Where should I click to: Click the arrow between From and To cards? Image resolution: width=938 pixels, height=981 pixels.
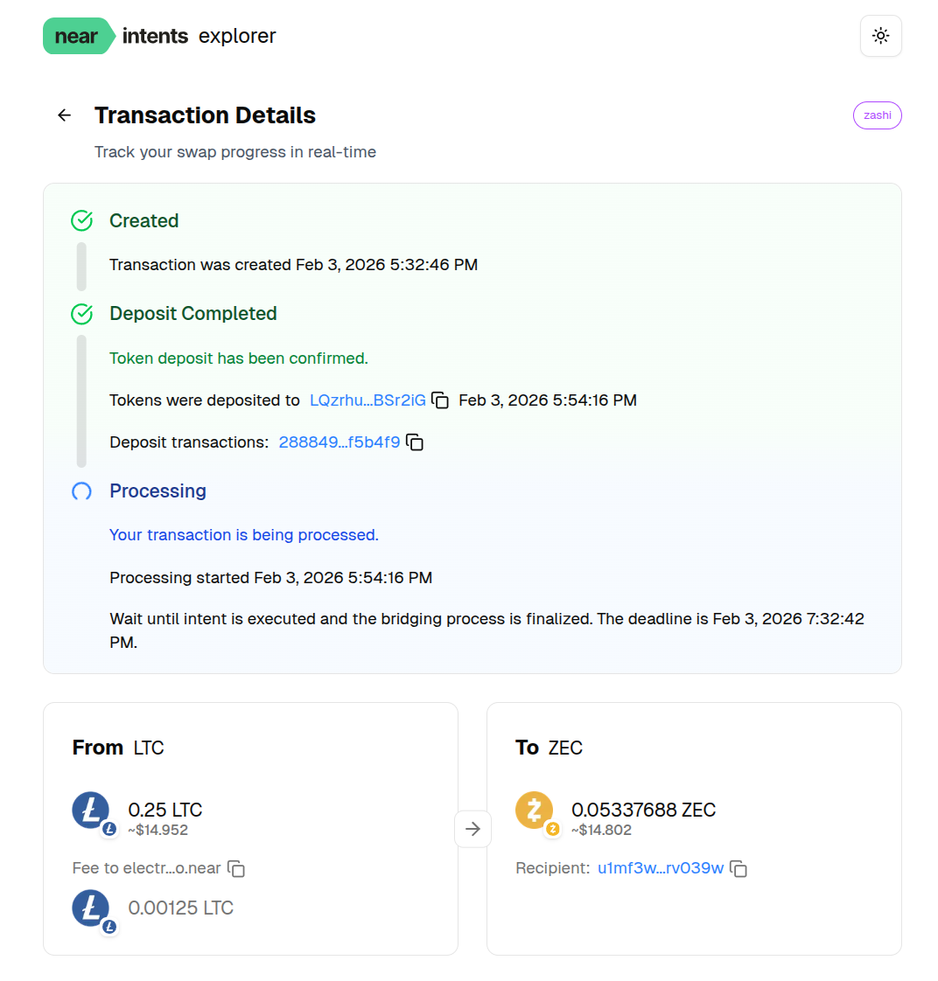(x=472, y=829)
